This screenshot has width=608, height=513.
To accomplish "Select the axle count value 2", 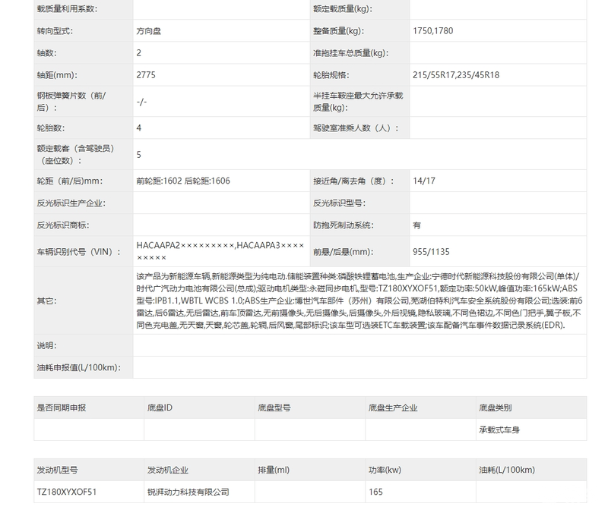I will pyautogui.click(x=139, y=53).
